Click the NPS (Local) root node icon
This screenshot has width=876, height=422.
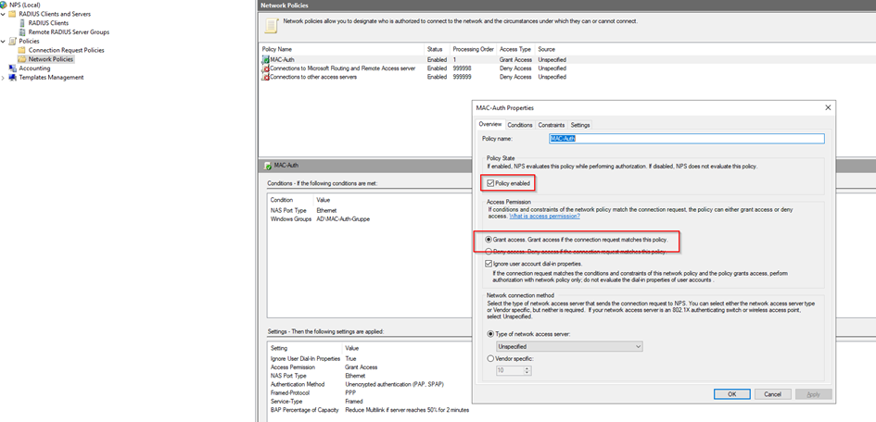pos(5,5)
